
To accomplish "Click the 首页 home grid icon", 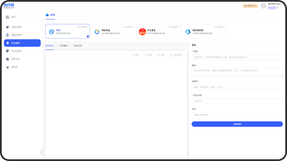I will [x=8, y=17].
